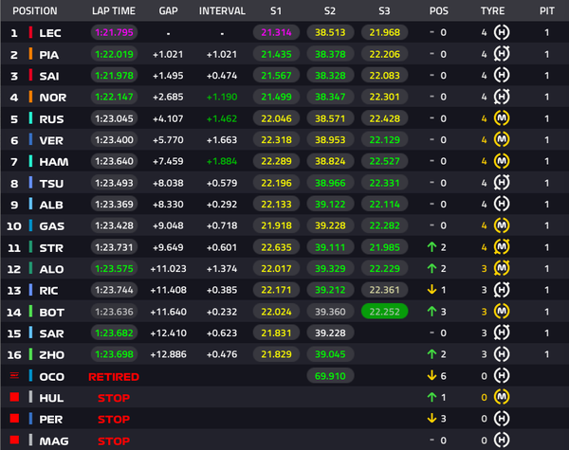Select LEC's purple lap time 1:21.795
569x450 pixels.
coord(114,32)
